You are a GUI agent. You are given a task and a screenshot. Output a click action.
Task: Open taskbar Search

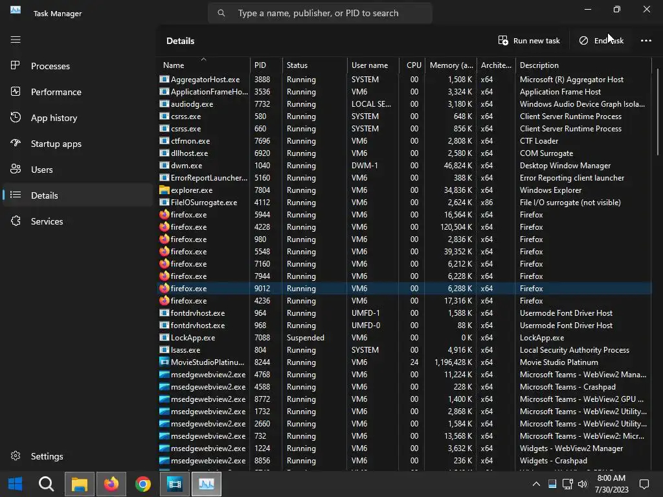47,484
